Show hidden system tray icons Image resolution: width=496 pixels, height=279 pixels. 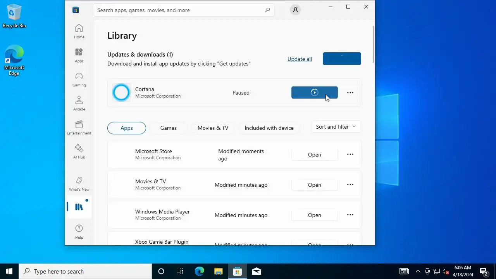pyautogui.click(x=418, y=271)
